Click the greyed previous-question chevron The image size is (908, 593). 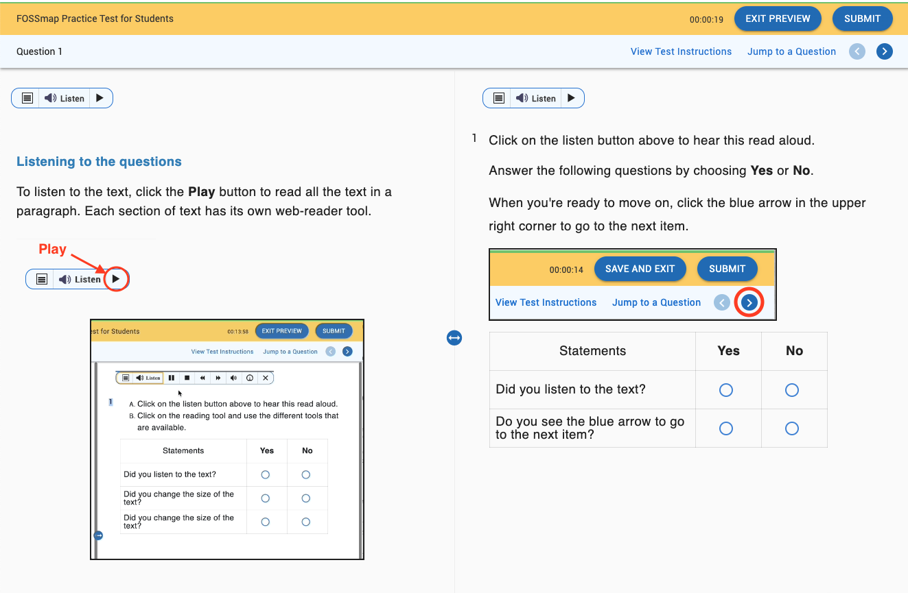coord(857,51)
